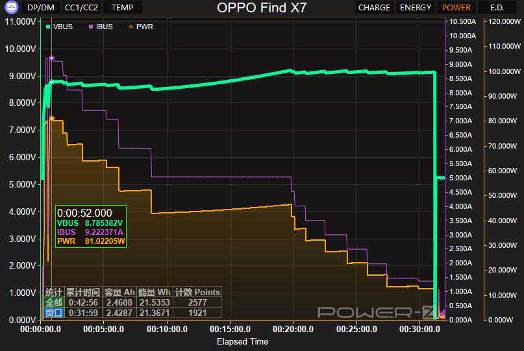Select the blue 窗口 statistics row label
The image size is (524, 351).
pyautogui.click(x=54, y=313)
